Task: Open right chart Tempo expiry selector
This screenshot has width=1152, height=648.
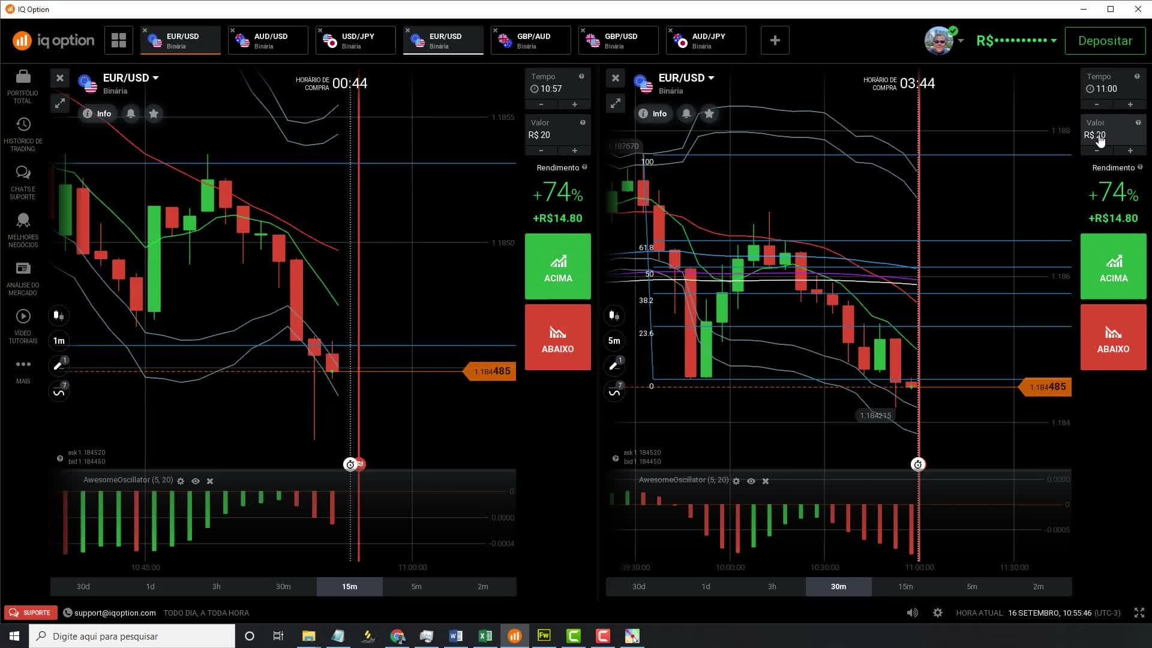Action: 1113,83
